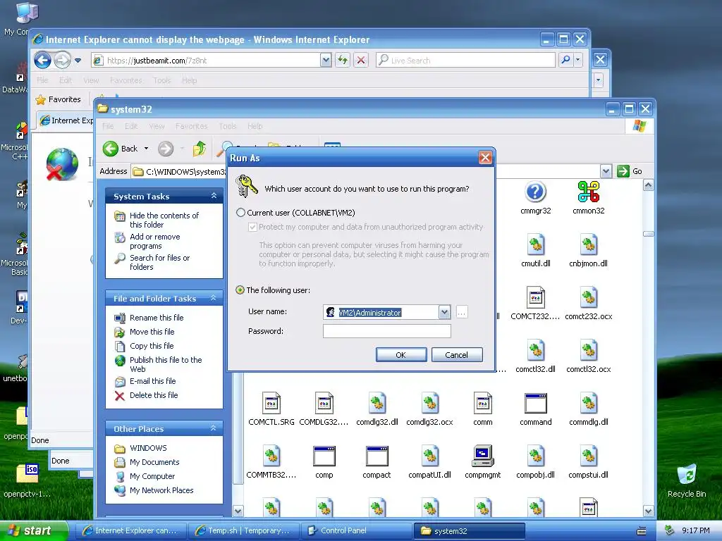Open the cmmgr32 help file icon
The image size is (722, 541).
click(x=535, y=192)
